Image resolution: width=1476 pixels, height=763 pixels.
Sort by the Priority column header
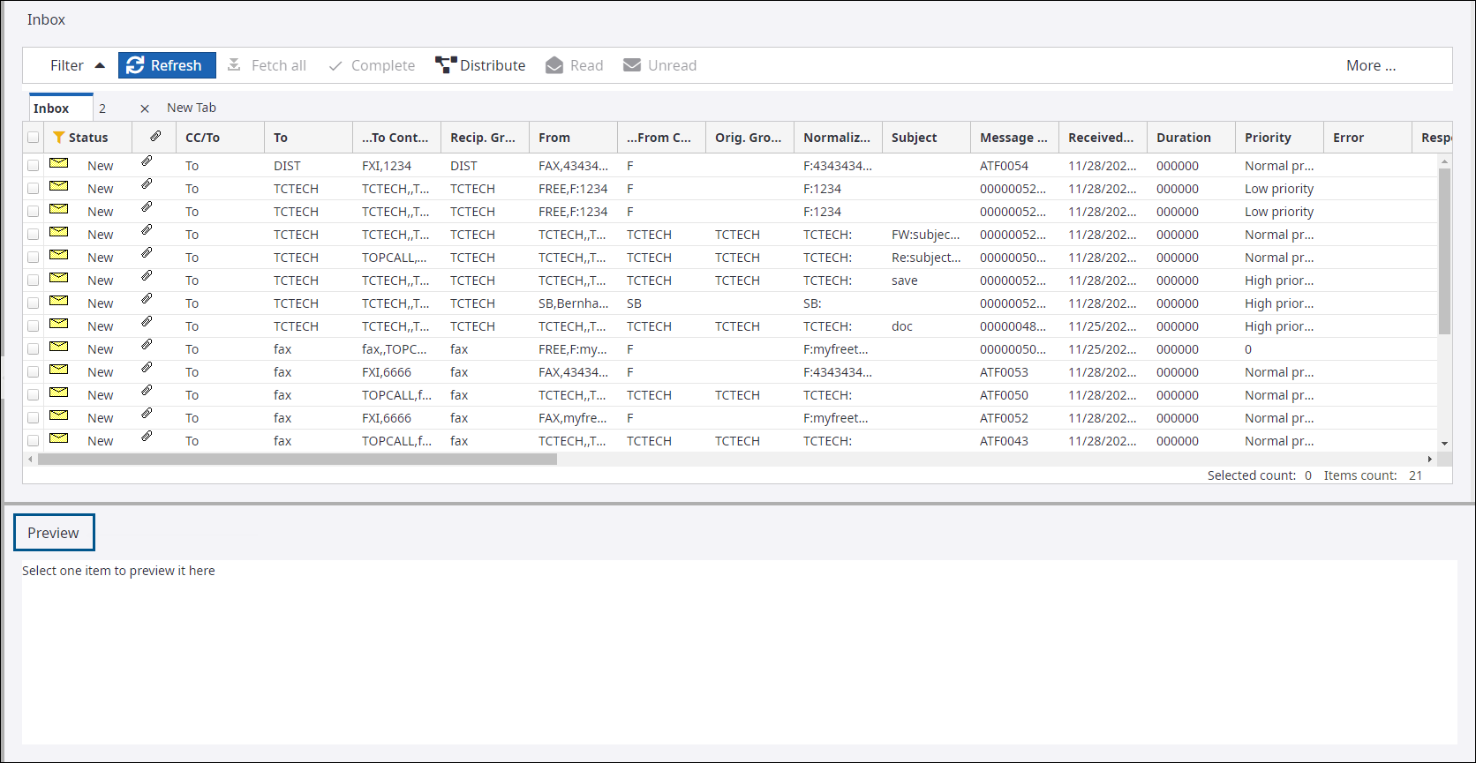pyautogui.click(x=1268, y=138)
